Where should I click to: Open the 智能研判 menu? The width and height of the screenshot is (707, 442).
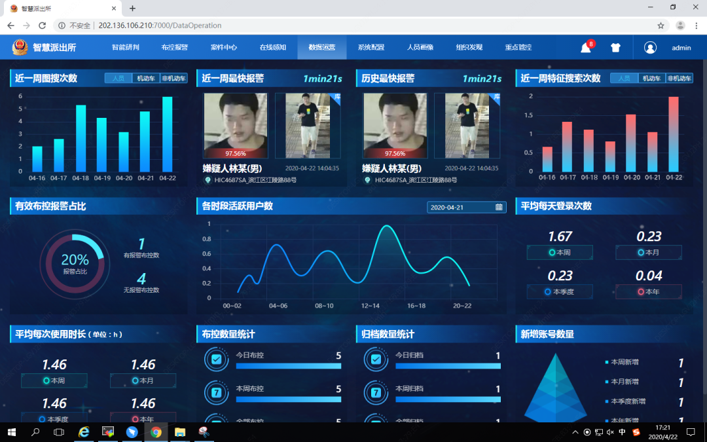(125, 47)
